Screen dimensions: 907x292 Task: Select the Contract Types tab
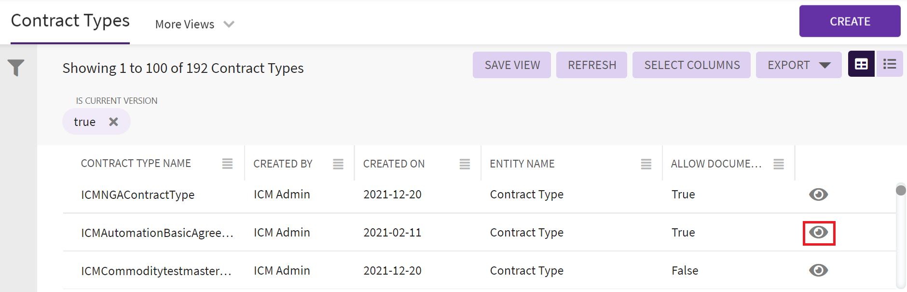[70, 21]
